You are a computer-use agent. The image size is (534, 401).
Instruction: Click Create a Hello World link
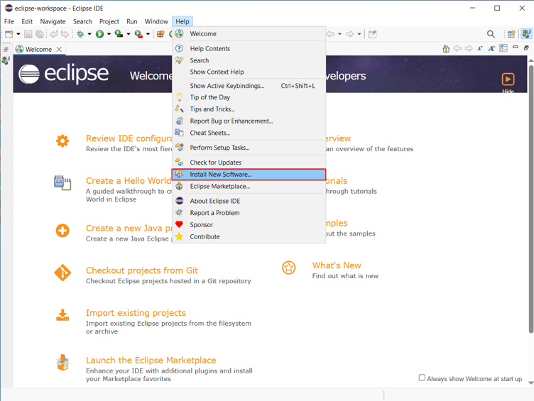tap(129, 180)
